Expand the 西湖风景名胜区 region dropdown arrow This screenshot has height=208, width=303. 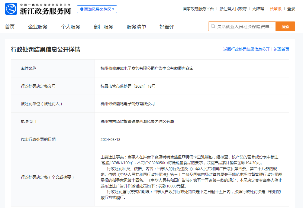point(113,9)
